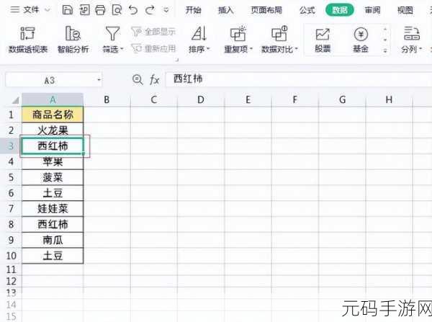Select the 数据 tab
The height and width of the screenshot is (322, 432).
click(x=340, y=10)
